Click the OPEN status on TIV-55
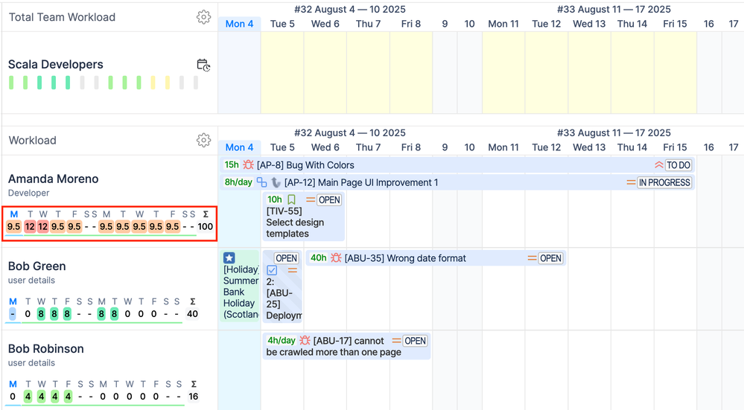 coord(329,200)
